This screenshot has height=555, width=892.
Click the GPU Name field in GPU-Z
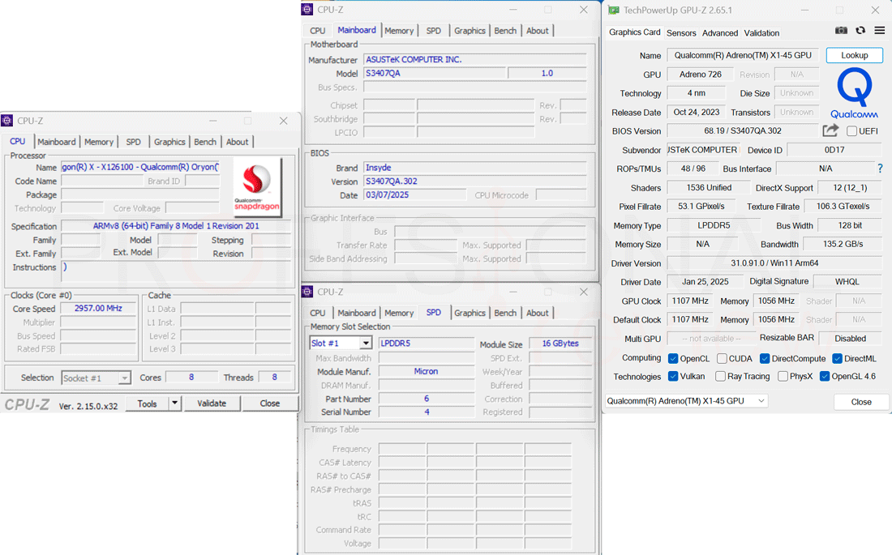point(742,55)
